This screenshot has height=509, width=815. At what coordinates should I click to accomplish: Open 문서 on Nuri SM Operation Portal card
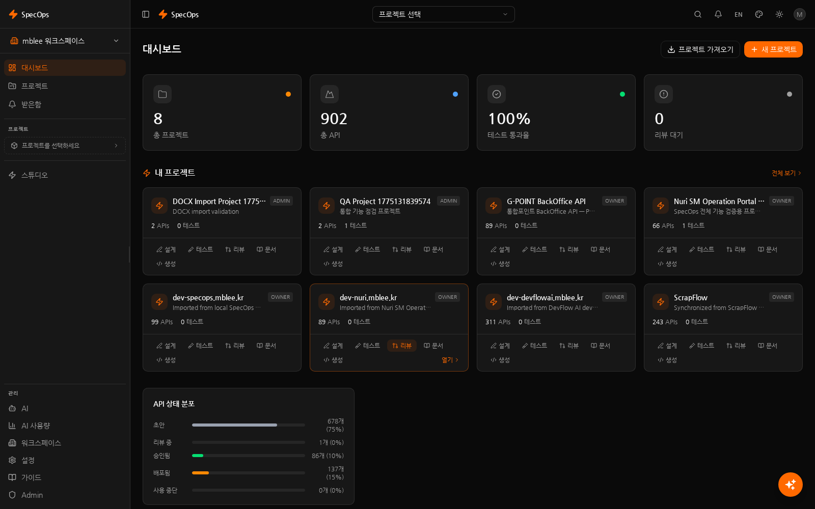768,249
